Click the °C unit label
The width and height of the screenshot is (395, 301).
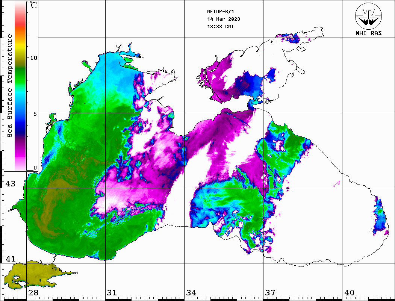pyautogui.click(x=33, y=5)
